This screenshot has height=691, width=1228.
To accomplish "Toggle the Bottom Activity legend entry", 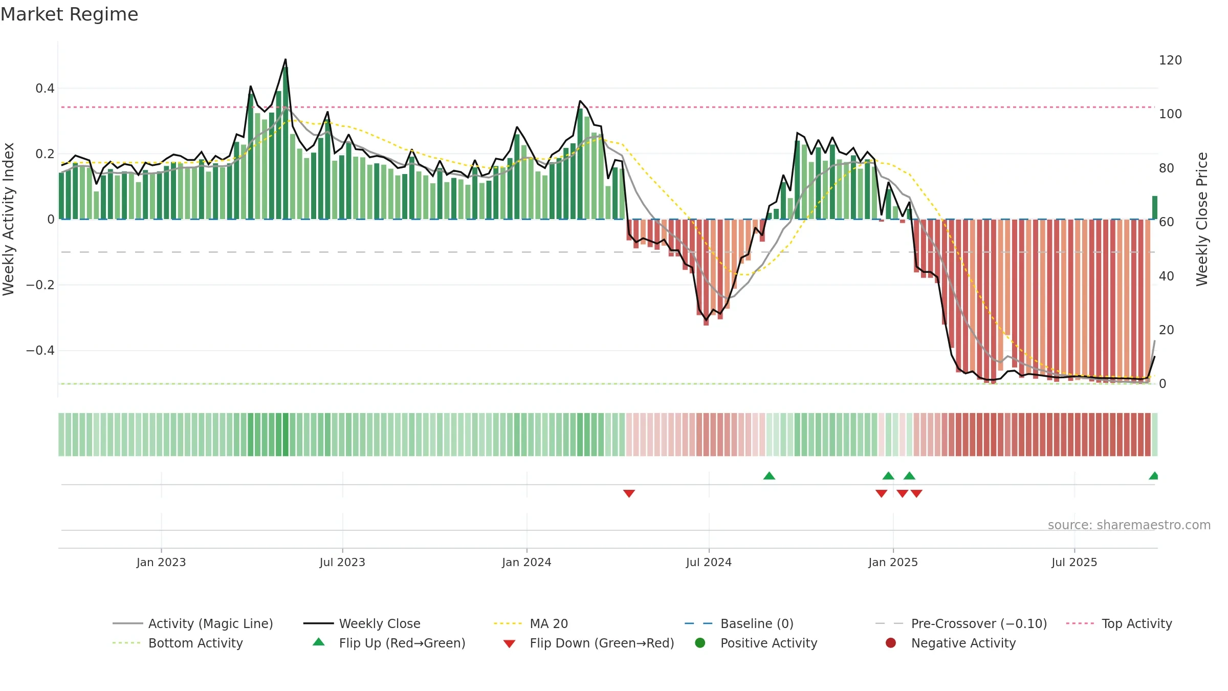I will point(178,643).
